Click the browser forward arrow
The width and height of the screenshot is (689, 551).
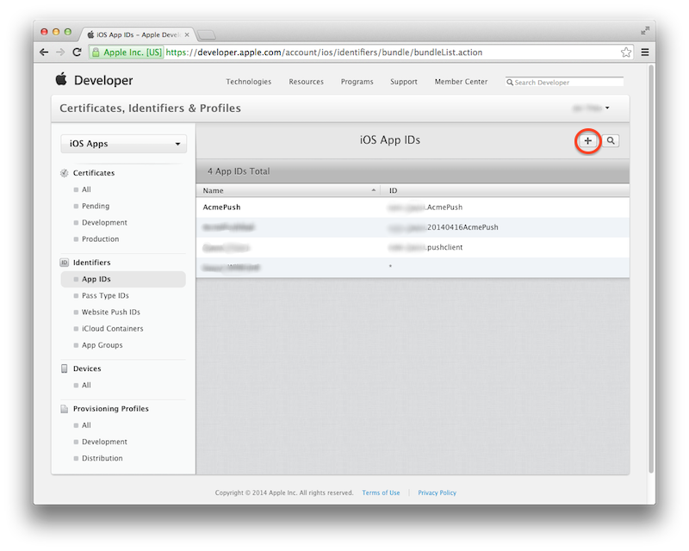point(60,53)
